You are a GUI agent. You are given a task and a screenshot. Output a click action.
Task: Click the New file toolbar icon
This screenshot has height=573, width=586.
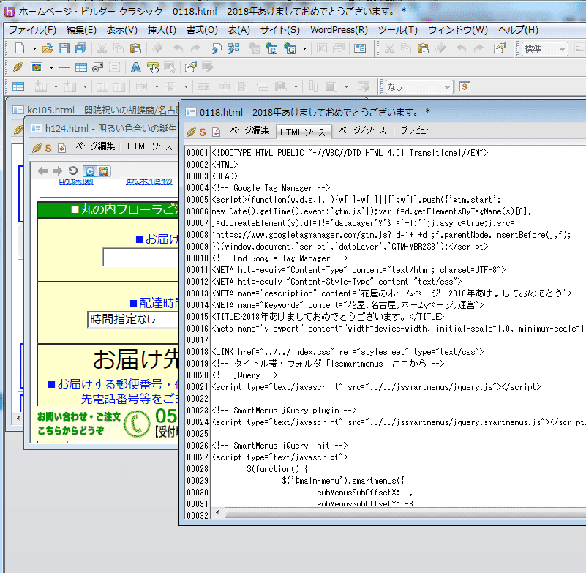[x=20, y=48]
